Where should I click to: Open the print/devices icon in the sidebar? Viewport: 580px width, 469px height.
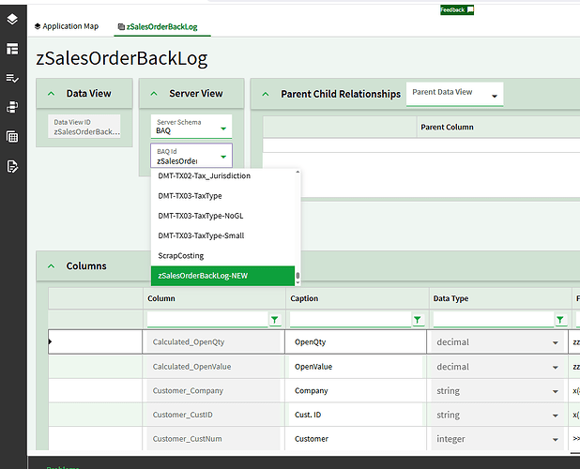pyautogui.click(x=12, y=107)
